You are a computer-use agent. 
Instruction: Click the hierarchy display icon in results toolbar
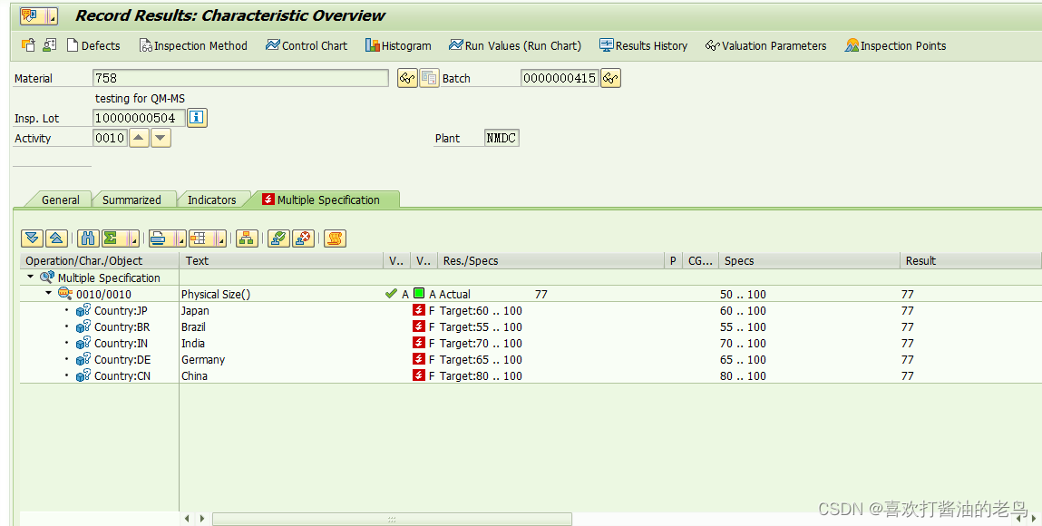coord(247,238)
